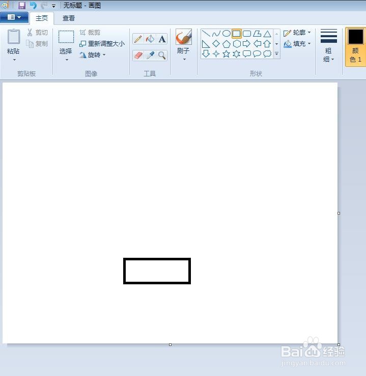Switch to the 查看 tab
This screenshot has width=366, height=376.
click(x=69, y=18)
